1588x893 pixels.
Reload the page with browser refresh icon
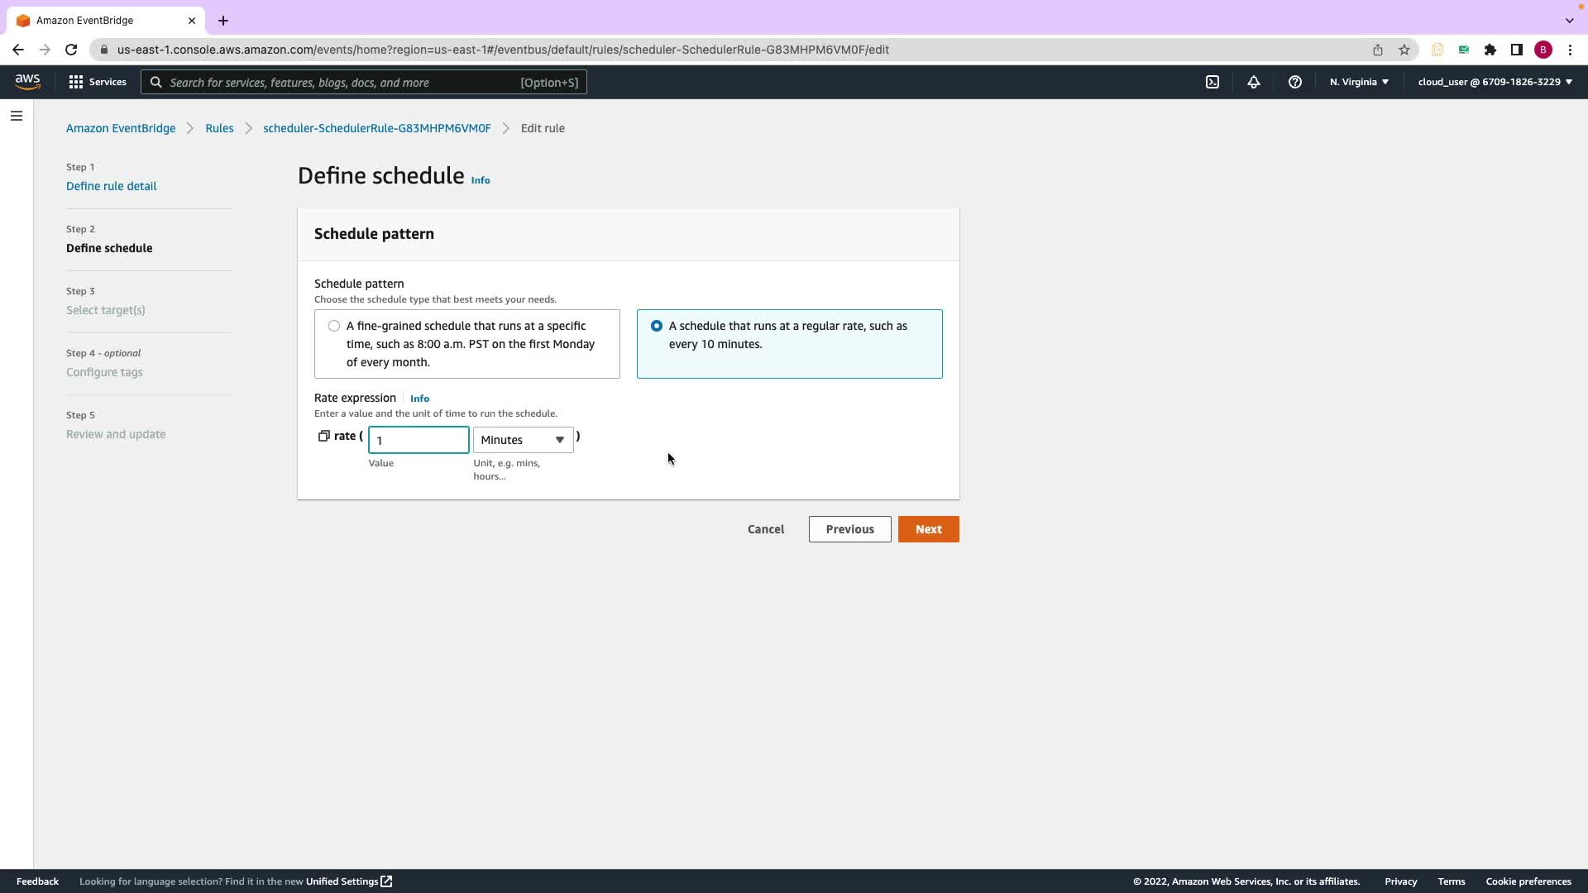[x=71, y=50]
